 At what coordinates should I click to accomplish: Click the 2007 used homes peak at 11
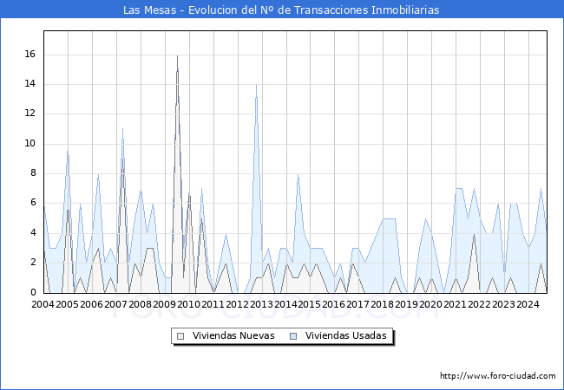click(122, 129)
